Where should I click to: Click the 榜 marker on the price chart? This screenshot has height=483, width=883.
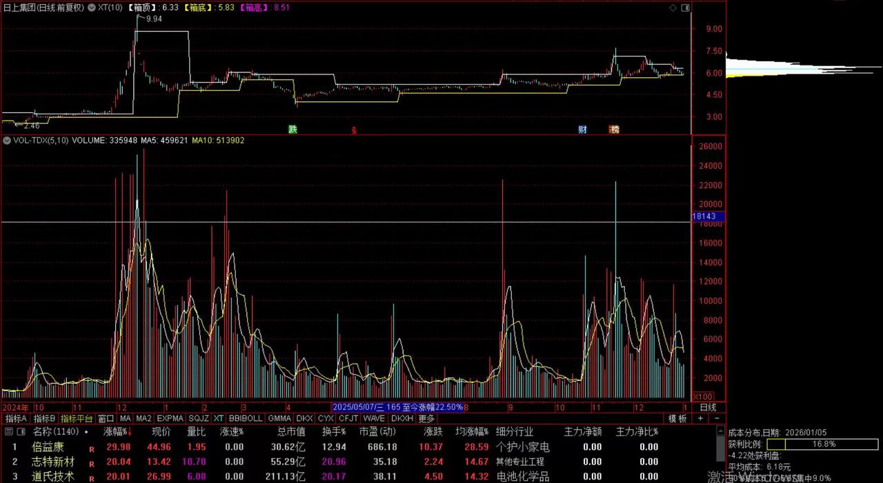614,129
